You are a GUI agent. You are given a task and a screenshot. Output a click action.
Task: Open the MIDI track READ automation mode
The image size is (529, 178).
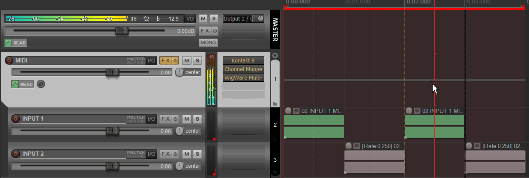click(22, 84)
